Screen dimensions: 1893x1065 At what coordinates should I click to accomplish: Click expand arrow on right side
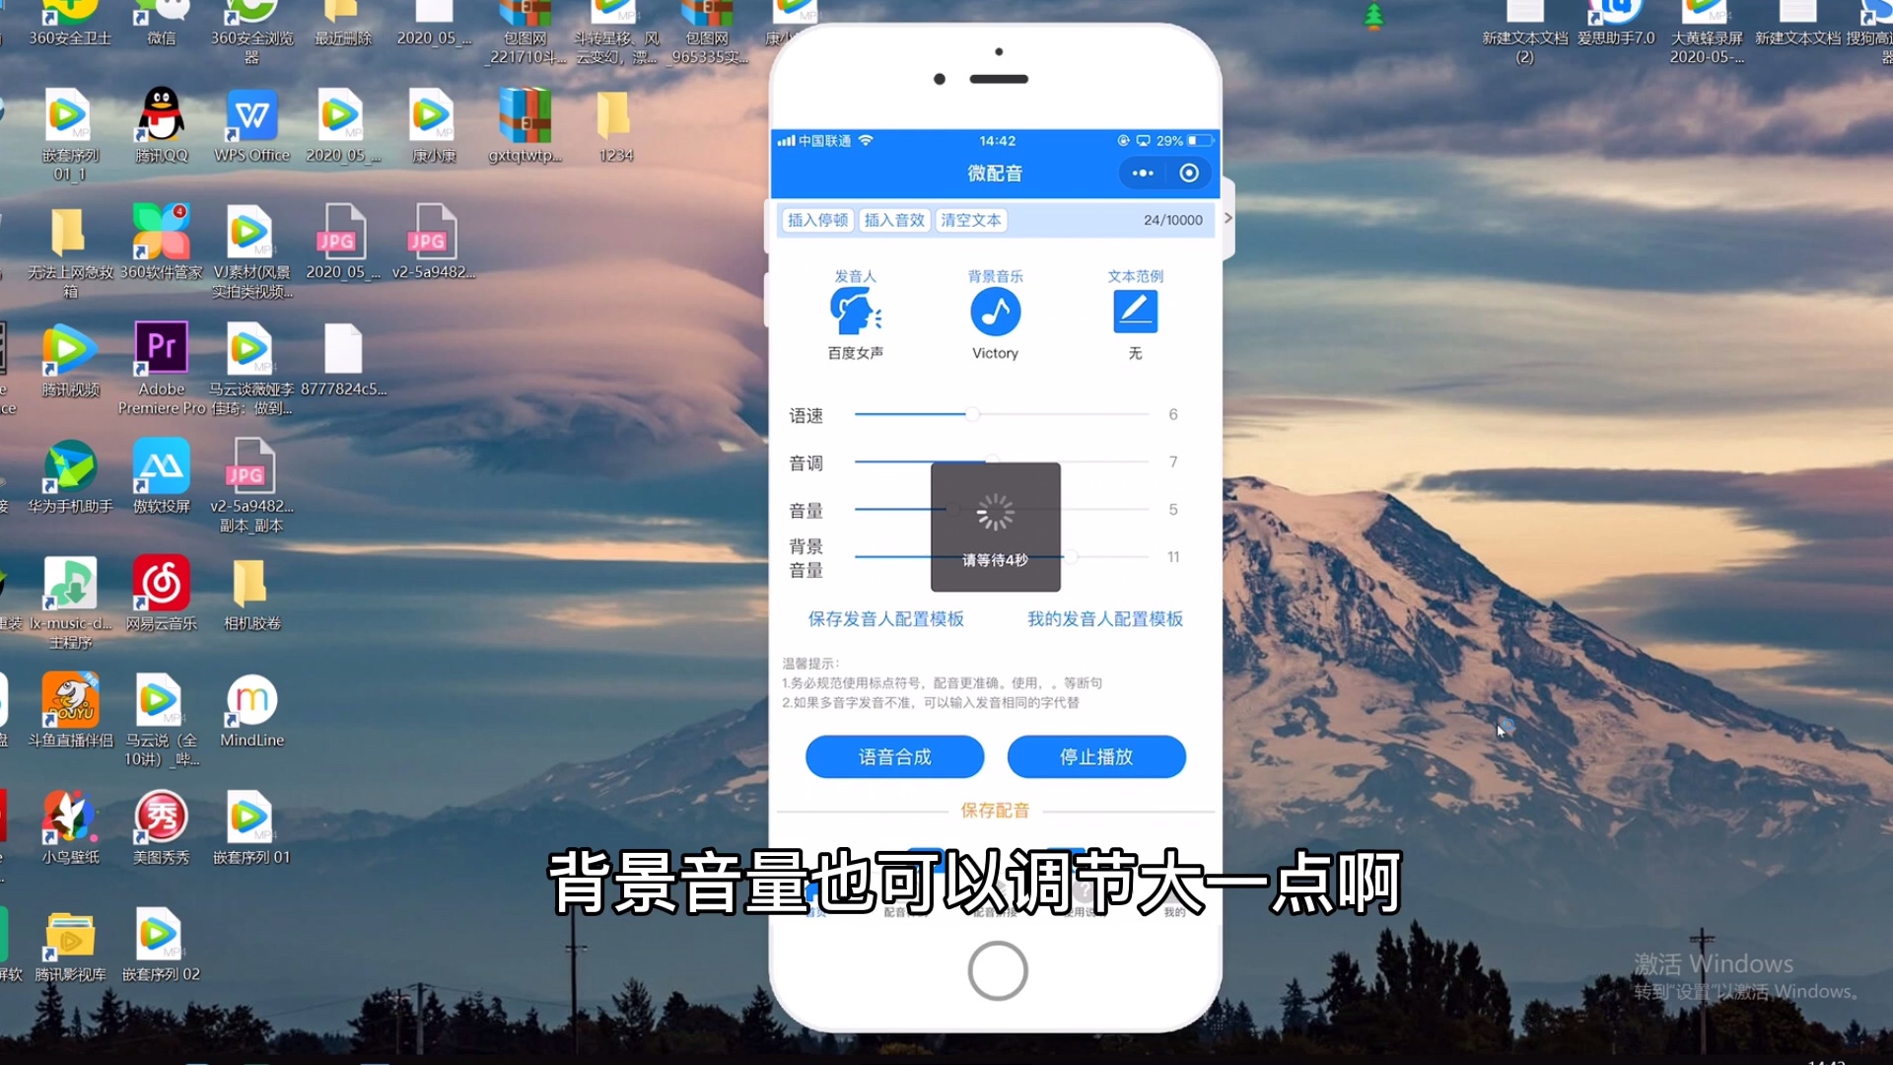point(1227,219)
